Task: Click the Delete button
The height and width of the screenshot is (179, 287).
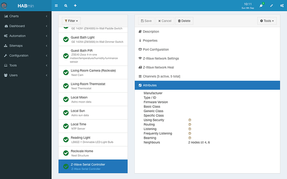Action: [184, 21]
